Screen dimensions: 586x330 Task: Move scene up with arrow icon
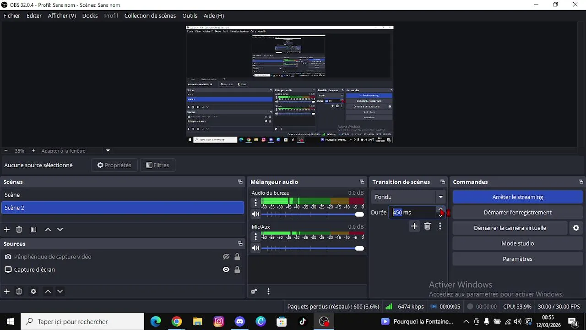[48, 230]
